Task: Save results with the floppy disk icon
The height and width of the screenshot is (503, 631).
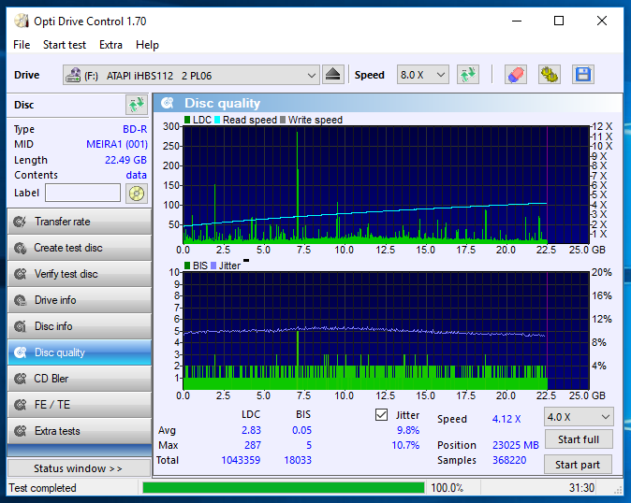Action: (x=583, y=75)
